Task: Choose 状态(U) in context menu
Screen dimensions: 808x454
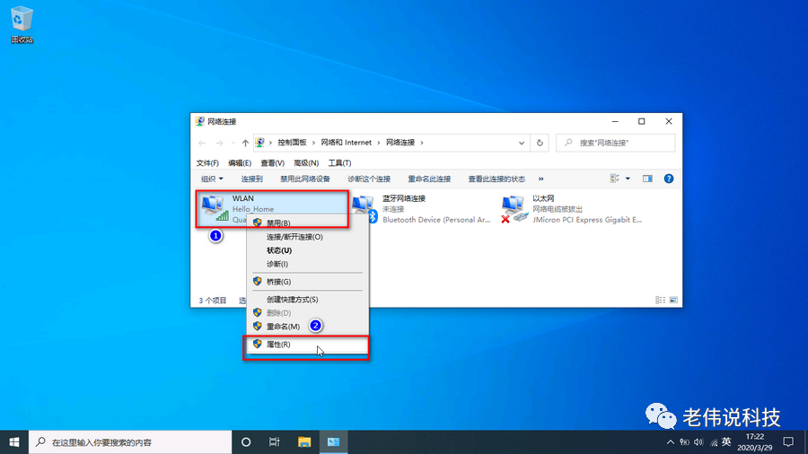Action: pyautogui.click(x=308, y=250)
